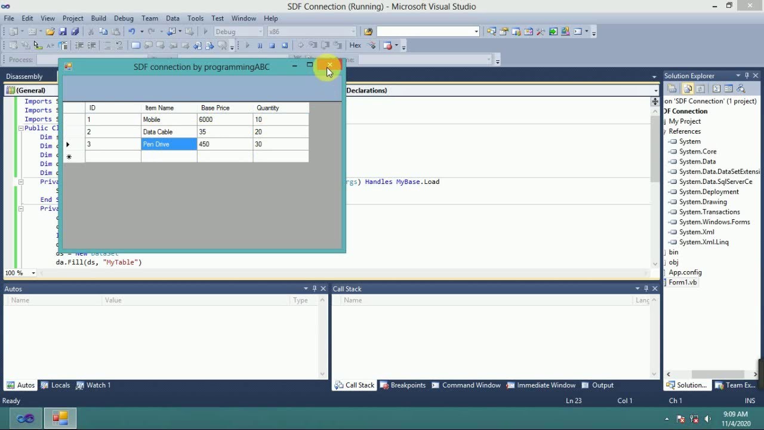Open the Tools menu
The image size is (764, 430).
195,19
